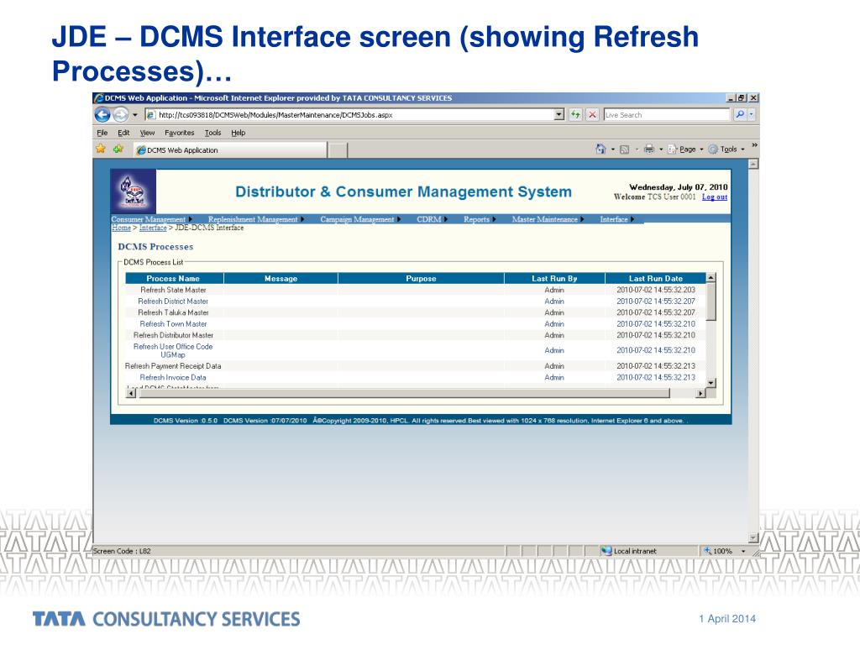Open the Campaign Management menu
The image size is (860, 645).
pos(360,219)
